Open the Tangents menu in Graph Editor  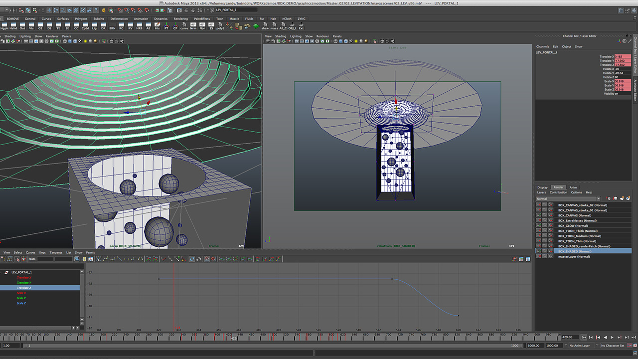56,252
